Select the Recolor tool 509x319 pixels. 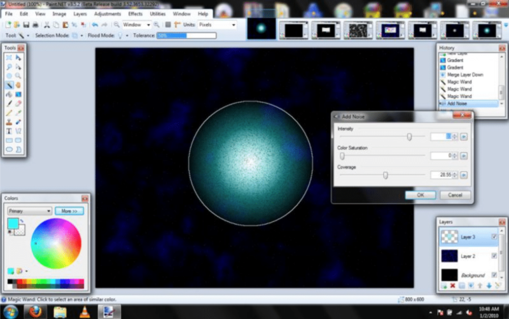18,122
